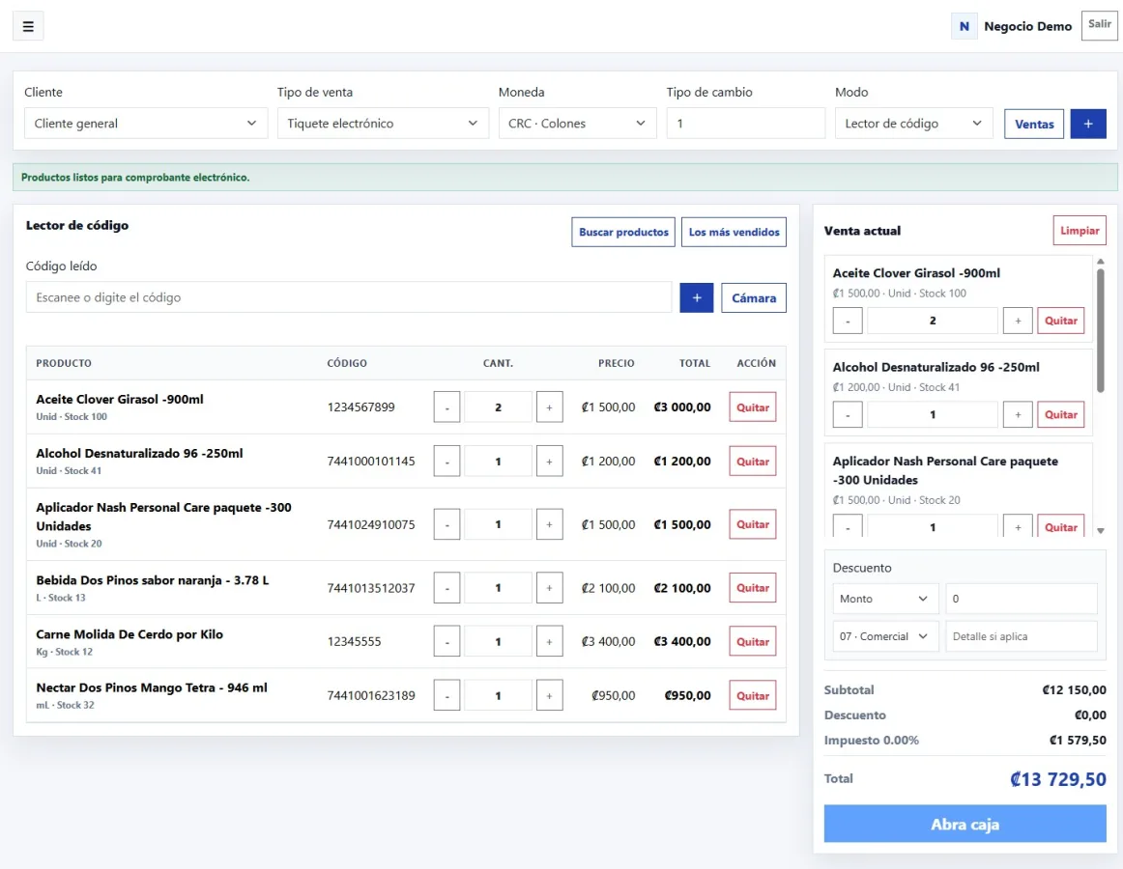This screenshot has width=1123, height=869.
Task: Decrease Nectar Dos Pinos Mango quantity
Action: [446, 696]
